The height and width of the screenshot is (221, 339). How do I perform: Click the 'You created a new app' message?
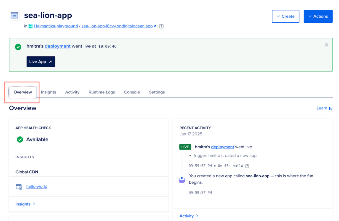pos(251,179)
